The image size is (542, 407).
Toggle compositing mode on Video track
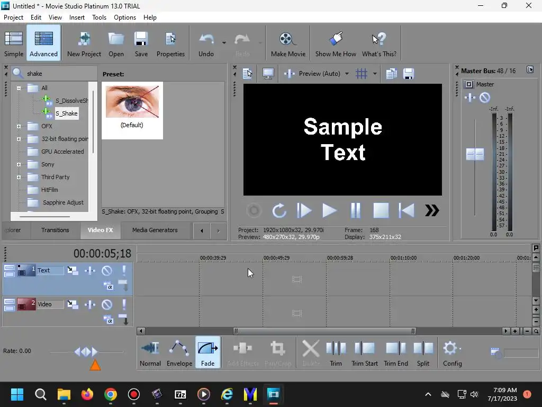108,320
